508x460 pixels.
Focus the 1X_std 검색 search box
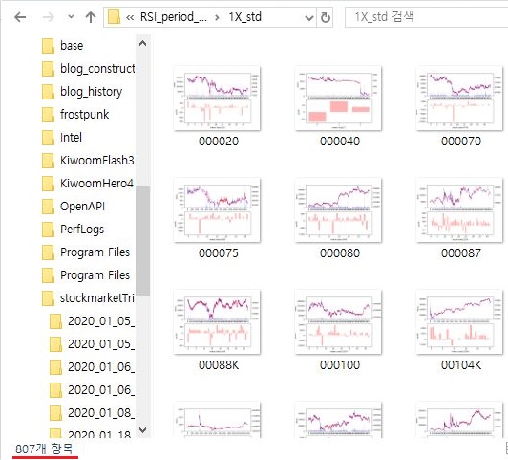pos(426,17)
